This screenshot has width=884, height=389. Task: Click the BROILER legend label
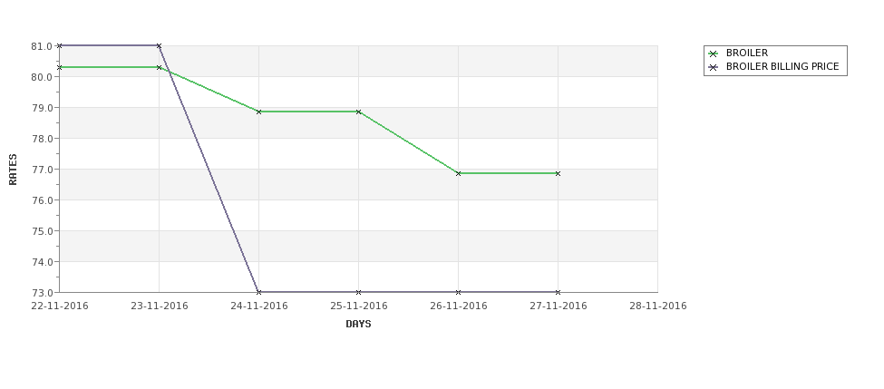747,53
